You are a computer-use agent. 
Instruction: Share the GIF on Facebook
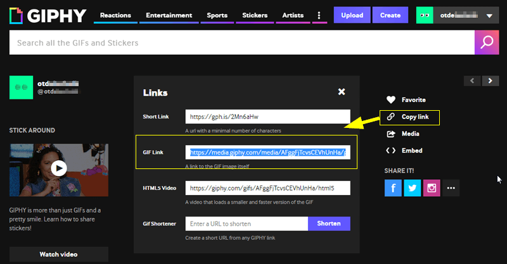[393, 188]
